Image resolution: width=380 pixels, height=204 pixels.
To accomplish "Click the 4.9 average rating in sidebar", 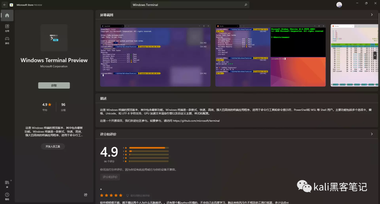I will (46, 105).
